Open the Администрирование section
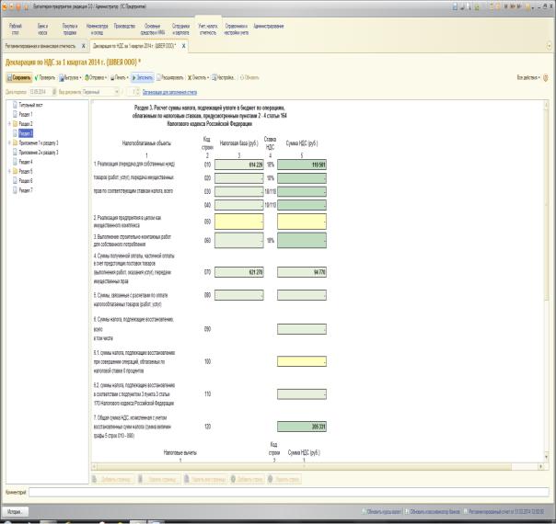 (x=269, y=26)
